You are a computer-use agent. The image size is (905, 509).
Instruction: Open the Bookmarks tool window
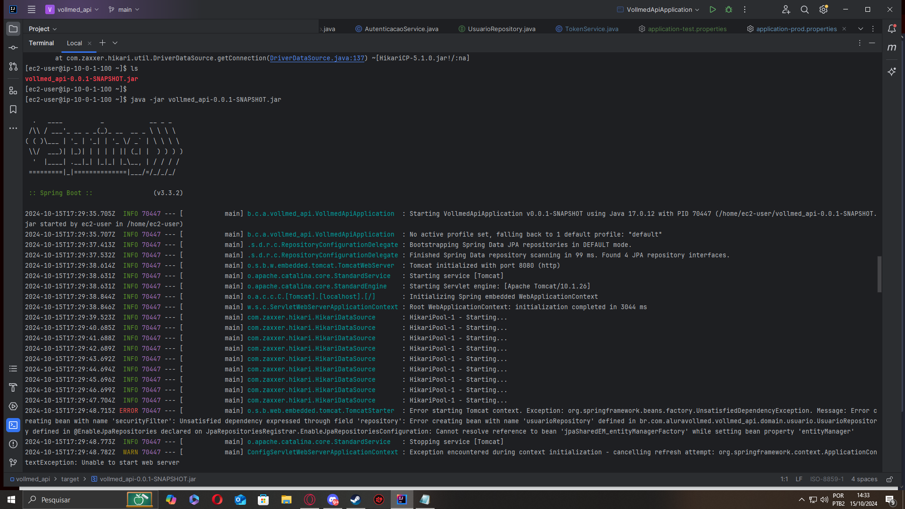13,109
